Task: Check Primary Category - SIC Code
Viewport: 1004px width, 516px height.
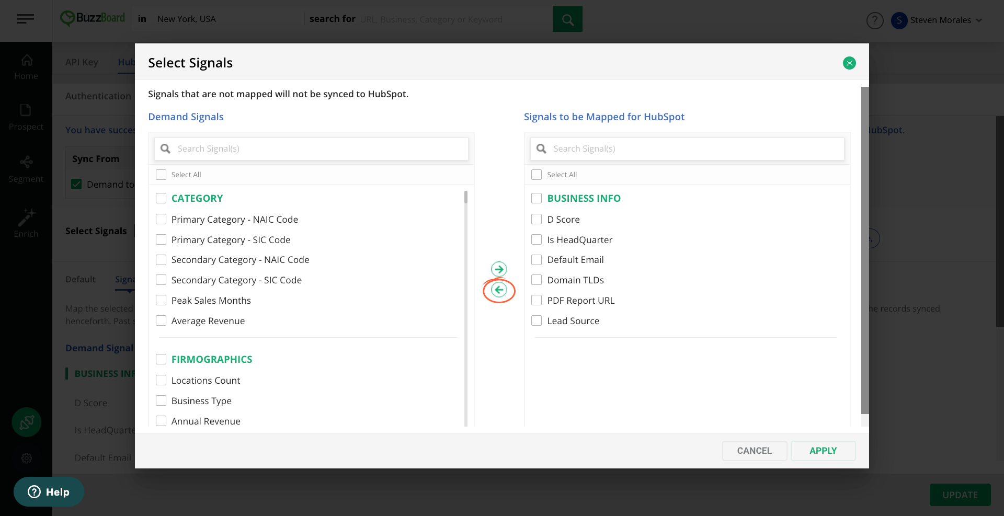Action: [161, 239]
